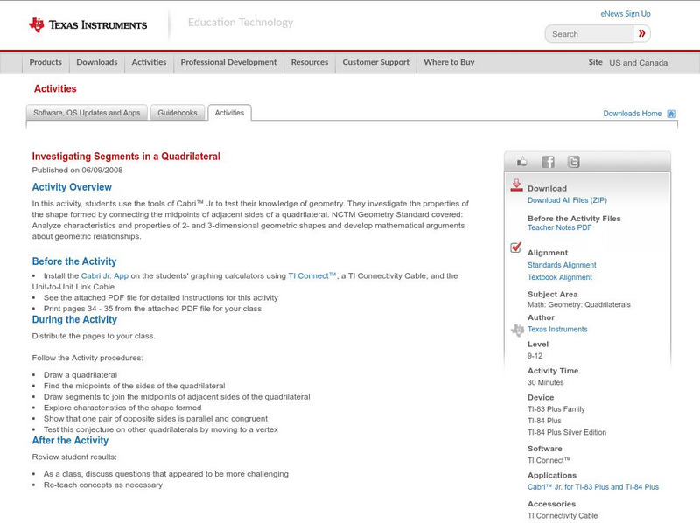Change site region US and Canada
Viewport: 700px width, 523px height.
click(x=639, y=63)
